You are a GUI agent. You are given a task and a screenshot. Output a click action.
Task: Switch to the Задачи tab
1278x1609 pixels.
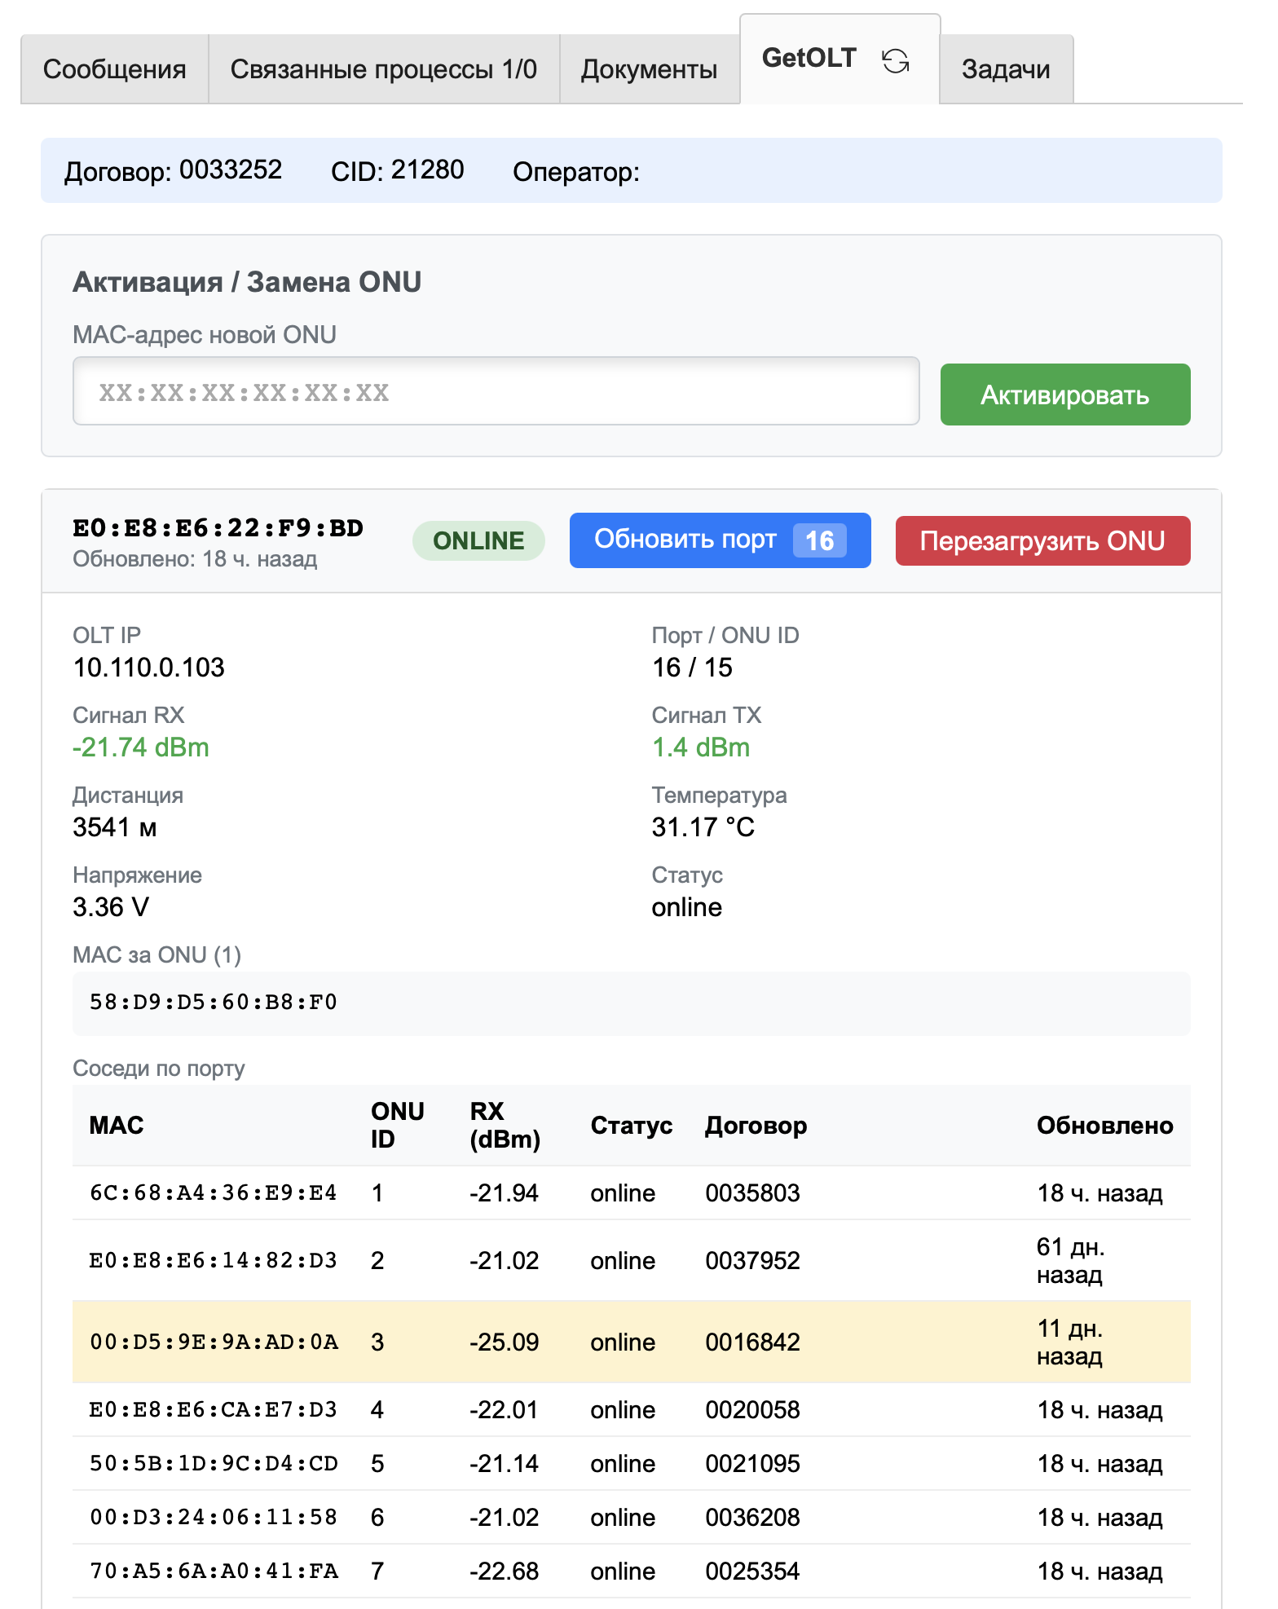[1005, 69]
